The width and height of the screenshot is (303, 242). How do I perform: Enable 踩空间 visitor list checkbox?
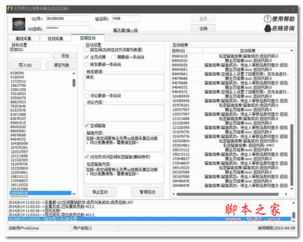click(86, 50)
